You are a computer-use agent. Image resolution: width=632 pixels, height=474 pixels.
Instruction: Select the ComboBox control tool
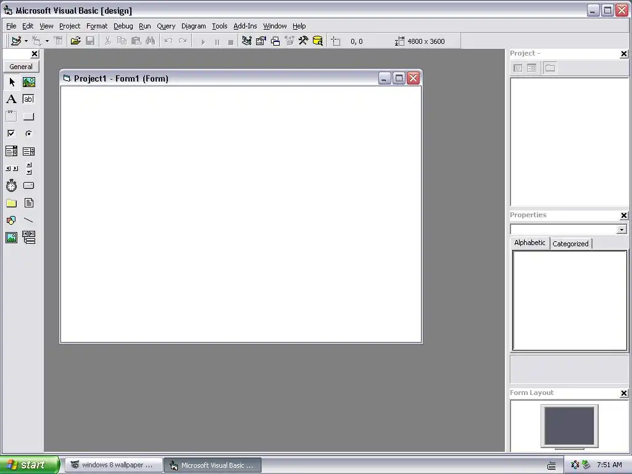[12, 151]
